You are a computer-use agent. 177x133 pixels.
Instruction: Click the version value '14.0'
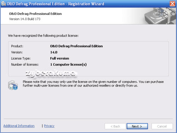54,52
